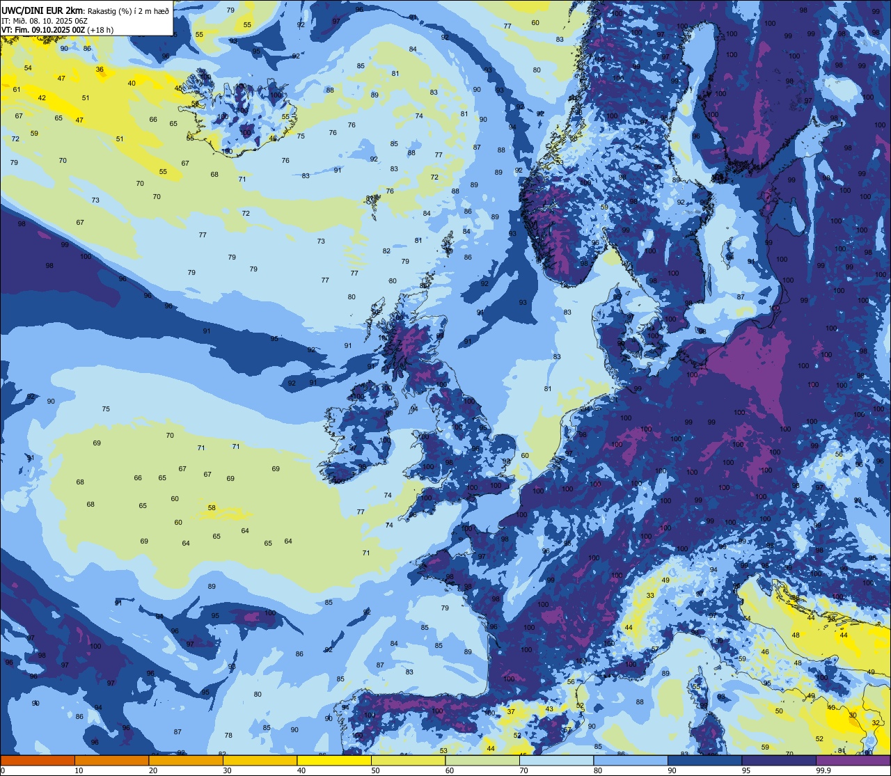
Task: Click the 90–95 dark blue legend swatch
Action: coord(704,760)
